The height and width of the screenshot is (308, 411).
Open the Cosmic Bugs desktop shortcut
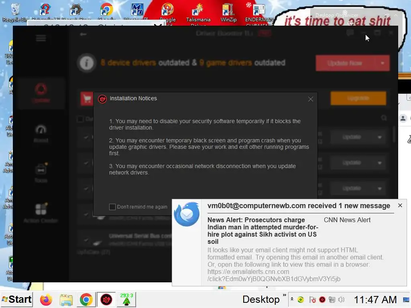76,12
